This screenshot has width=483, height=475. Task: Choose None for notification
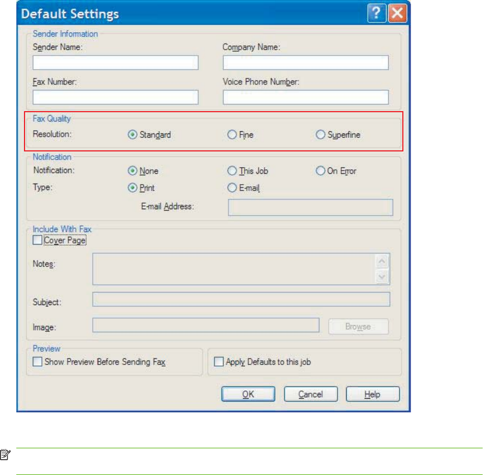132,171
